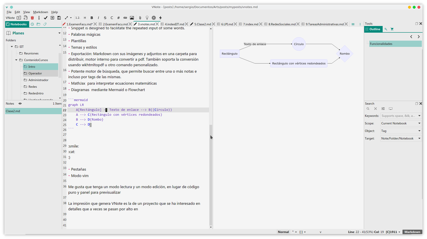Open the Markdown menu
Viewport: 427px width, 239px height.
[x=41, y=12]
